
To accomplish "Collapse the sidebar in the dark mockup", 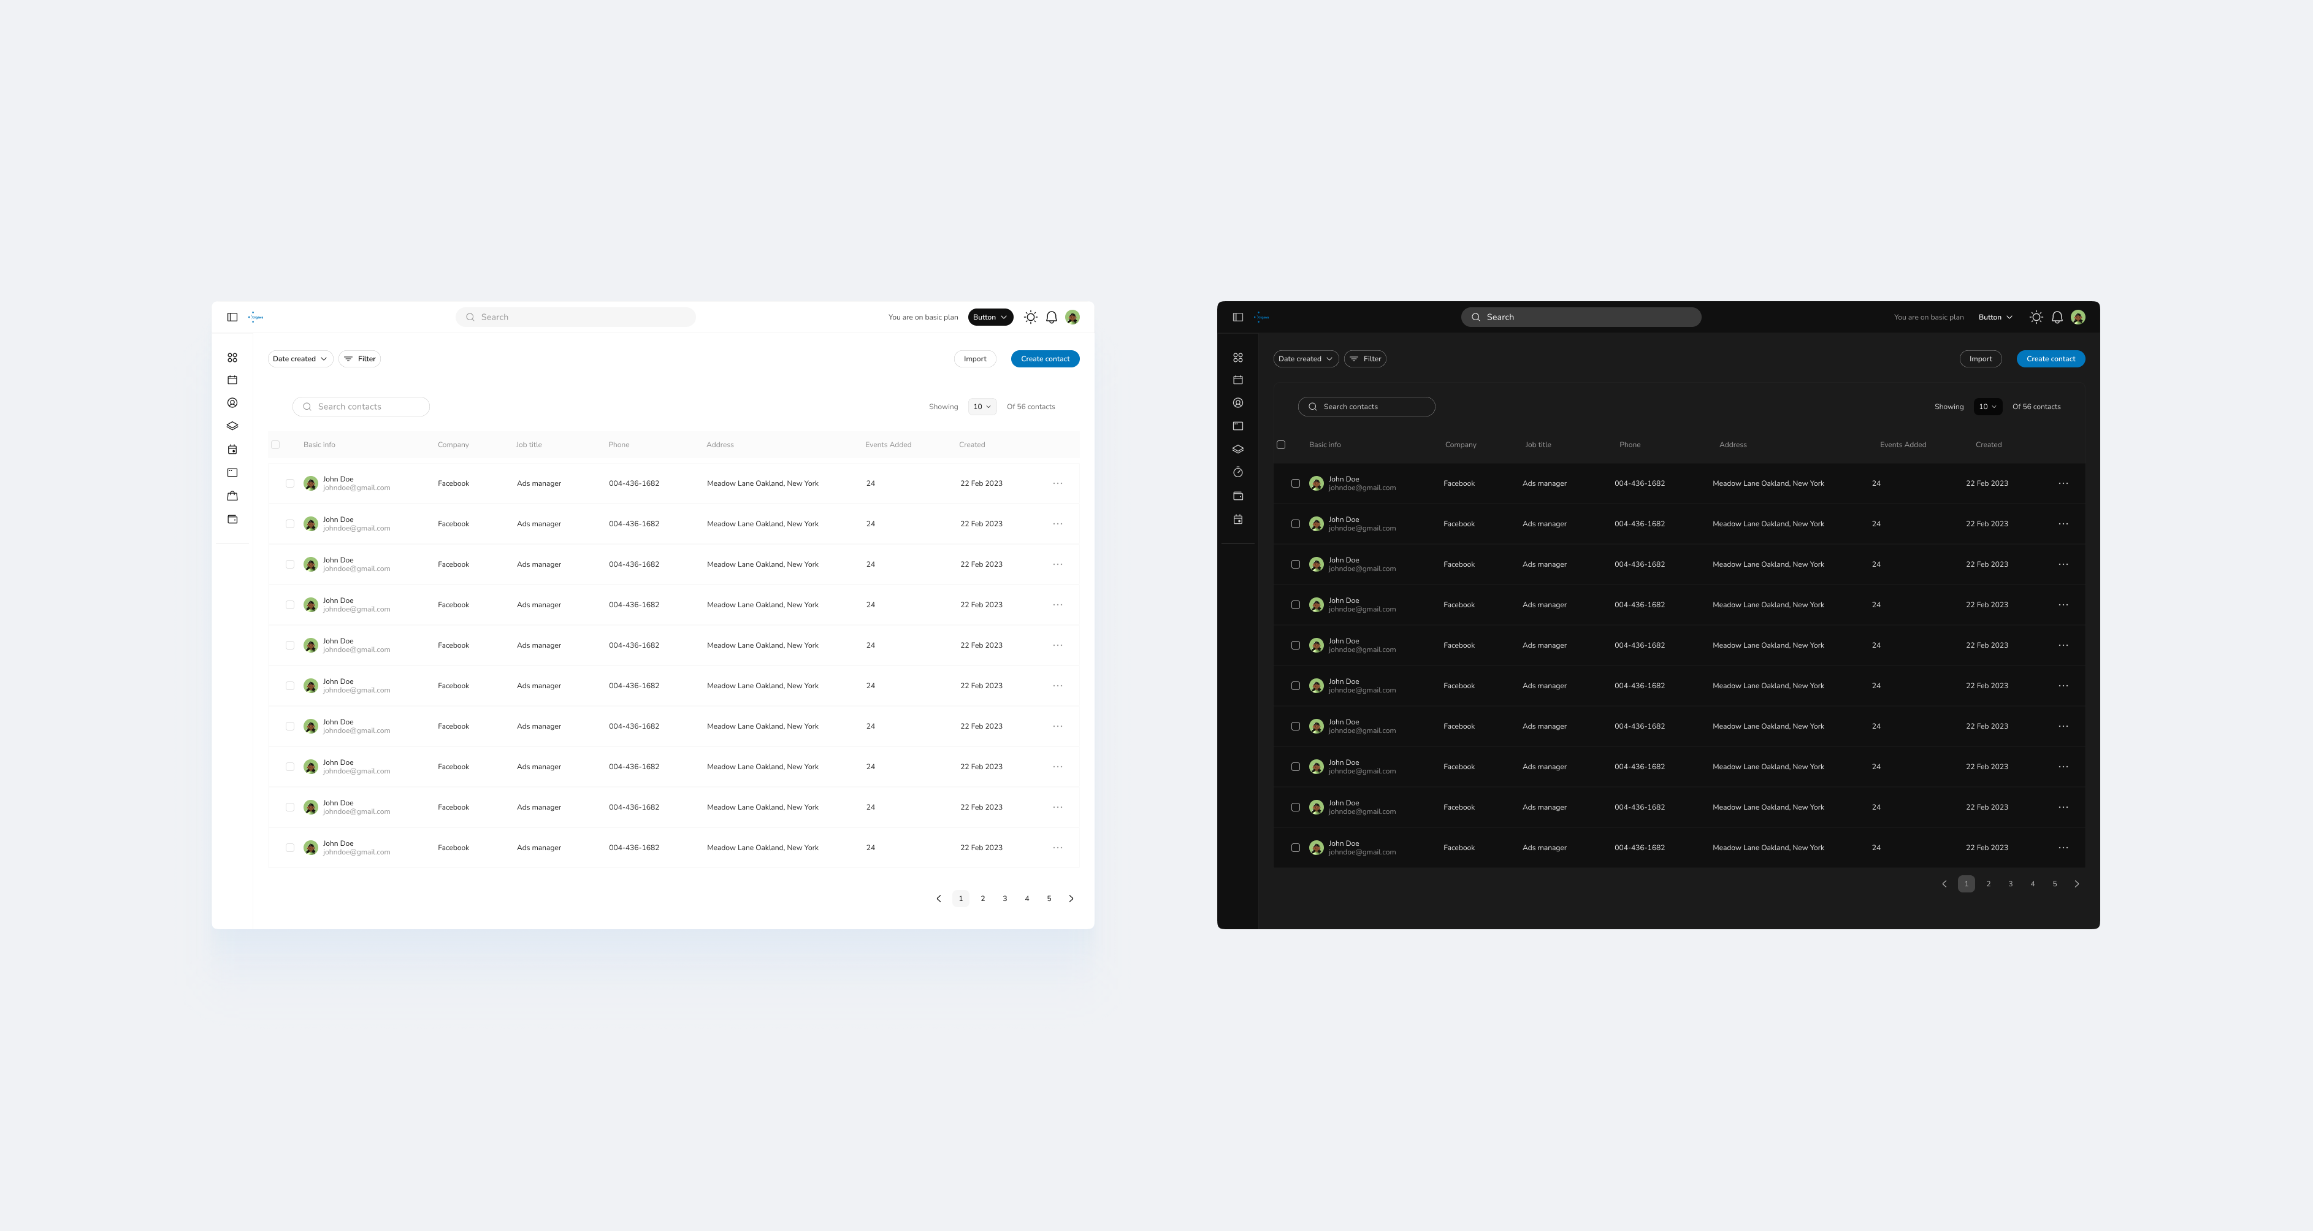I will (x=1237, y=317).
